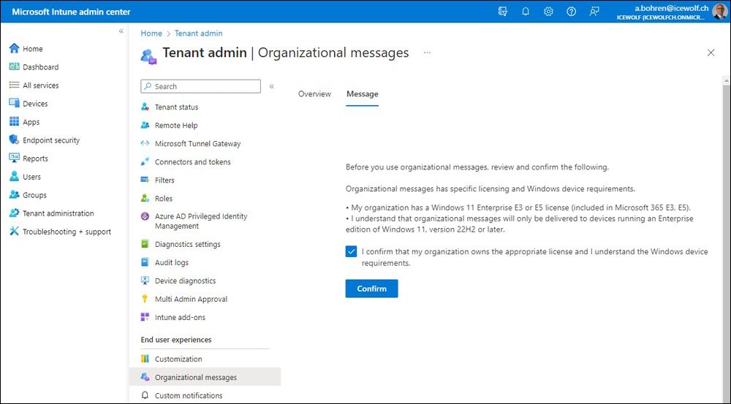Click the Apps grid icon
The width and height of the screenshot is (731, 404).
point(15,121)
